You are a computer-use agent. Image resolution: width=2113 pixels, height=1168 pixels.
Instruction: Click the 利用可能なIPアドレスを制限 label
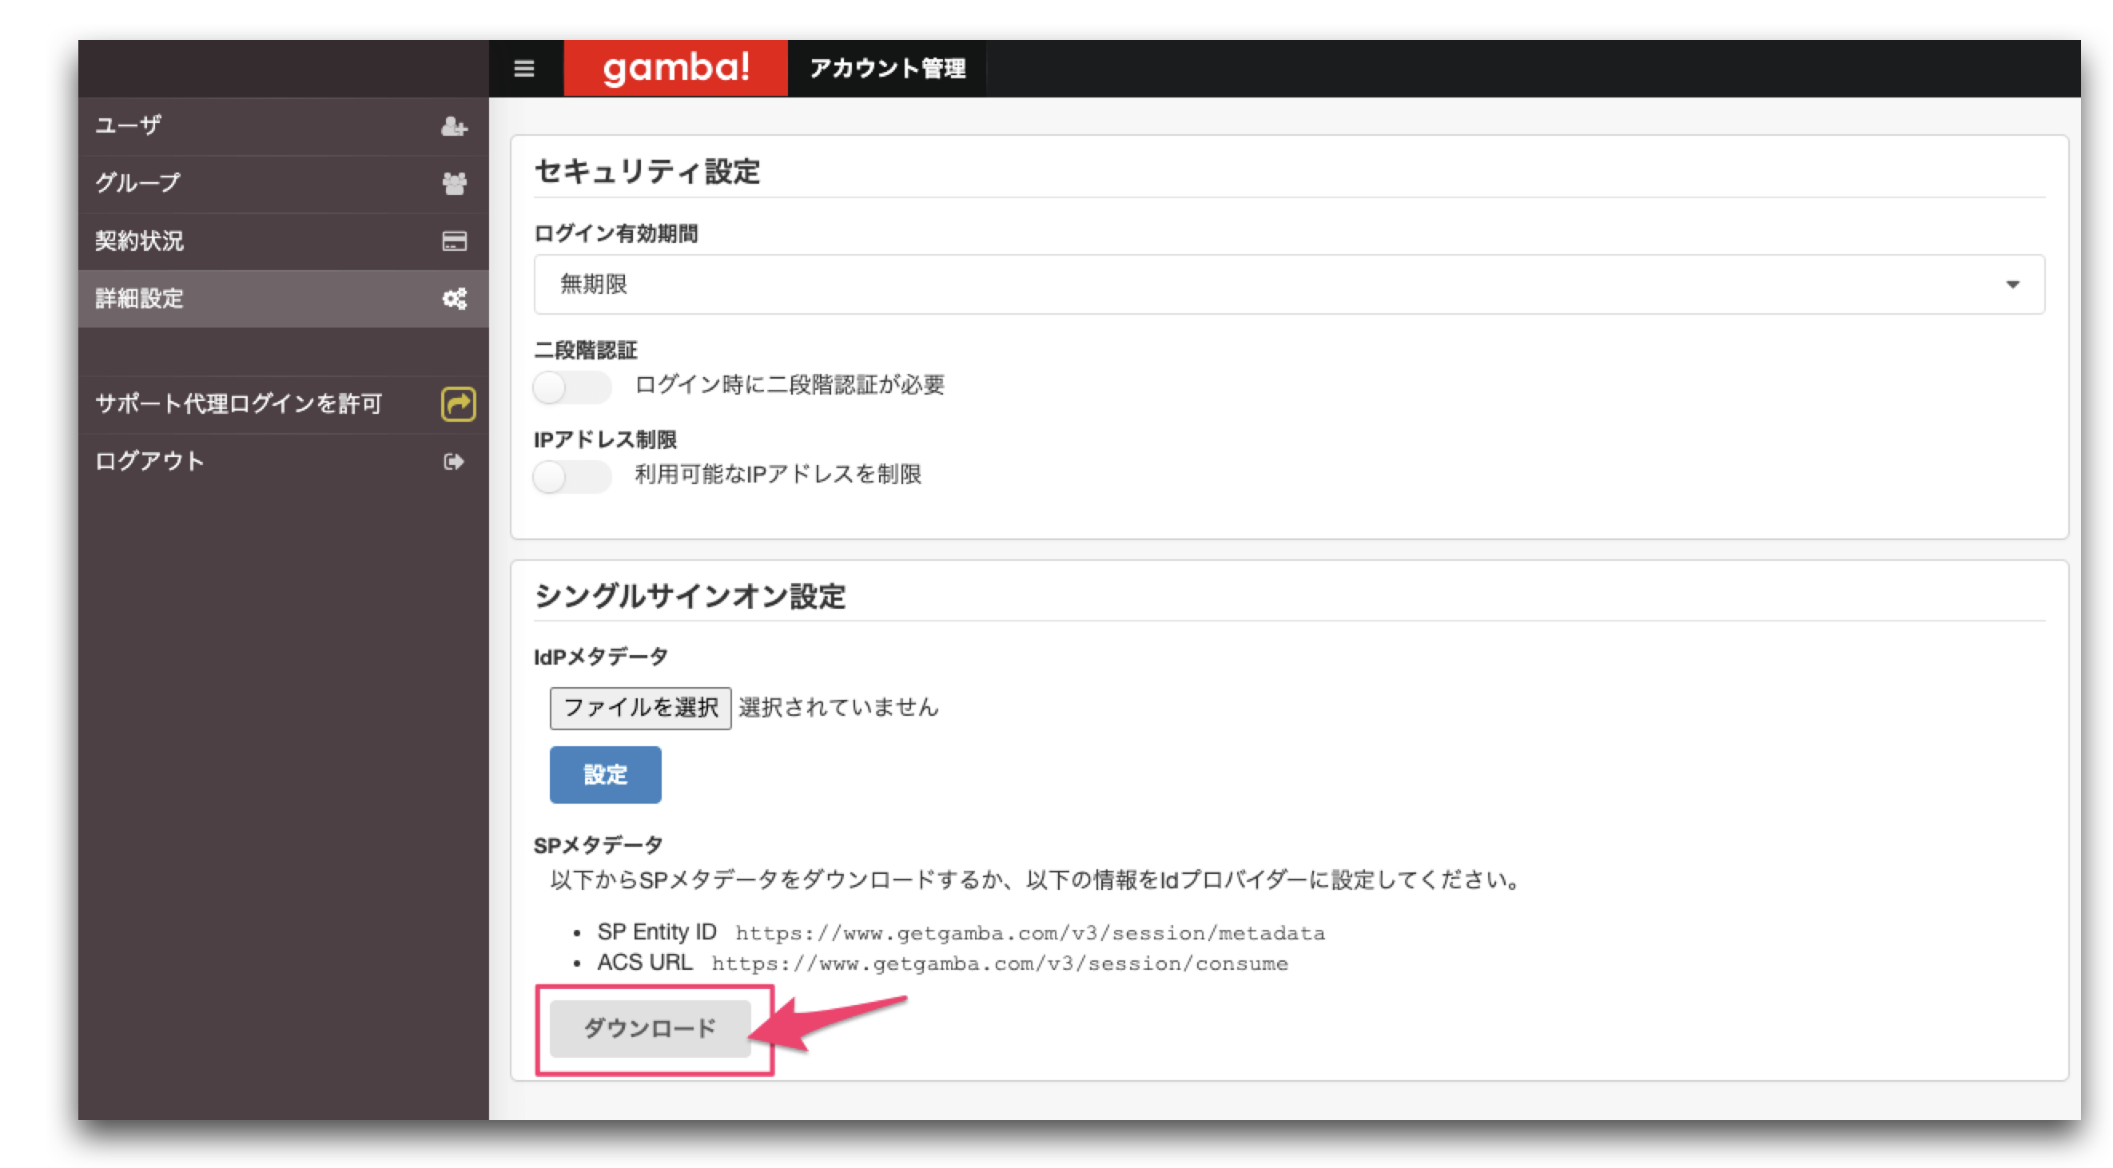[778, 474]
